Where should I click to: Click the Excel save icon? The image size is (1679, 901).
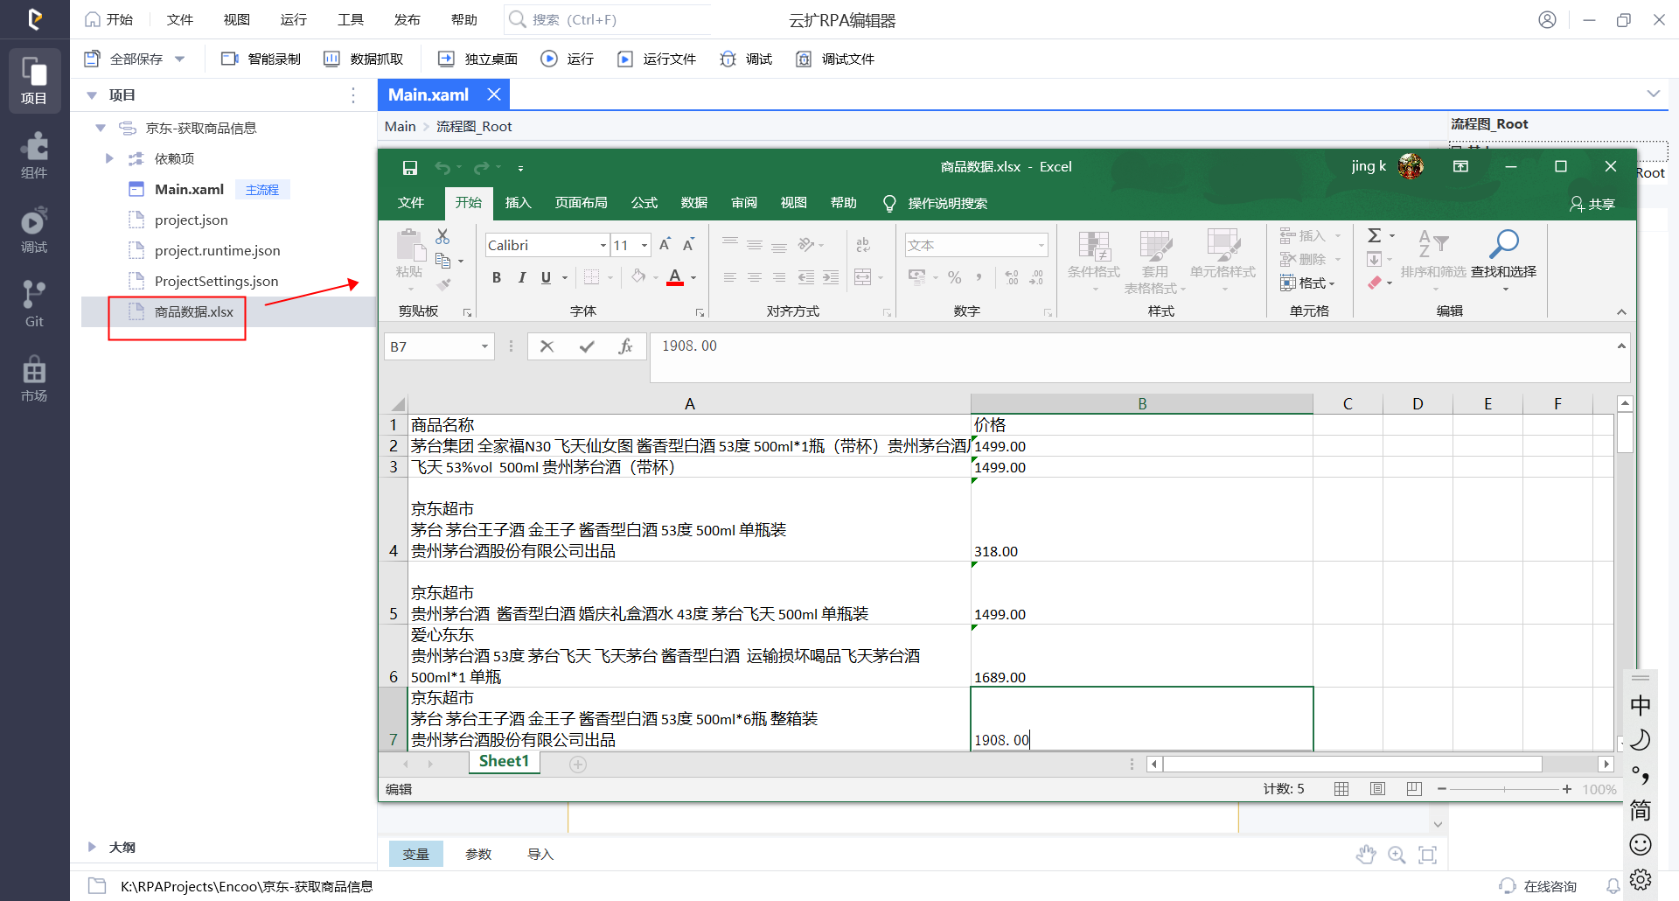coord(409,167)
